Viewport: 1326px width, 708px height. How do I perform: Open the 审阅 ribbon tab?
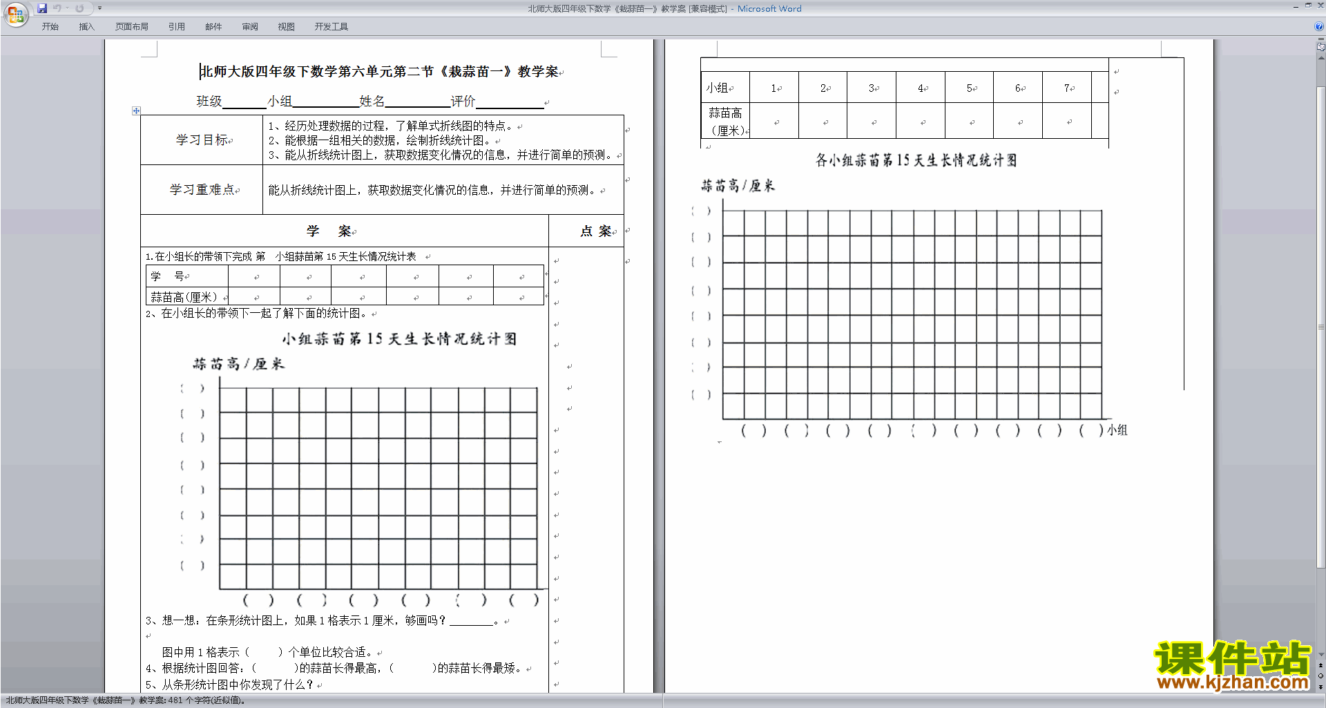(x=250, y=27)
